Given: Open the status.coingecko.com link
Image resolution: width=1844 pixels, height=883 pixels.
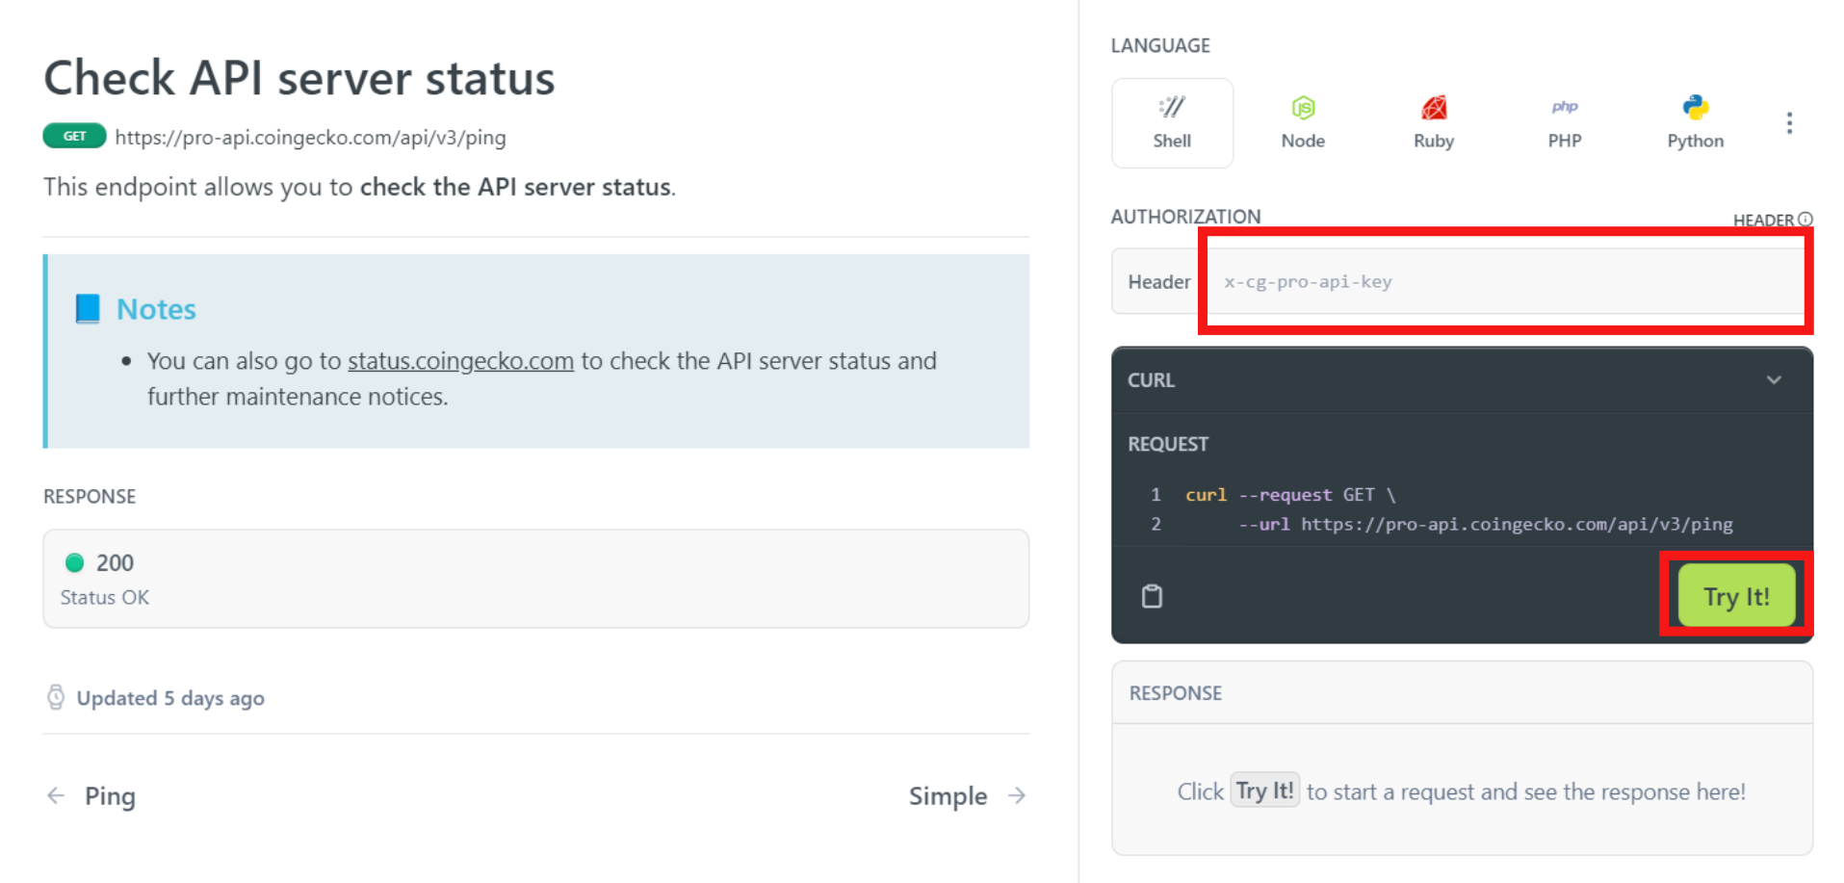Looking at the screenshot, I should click(460, 361).
